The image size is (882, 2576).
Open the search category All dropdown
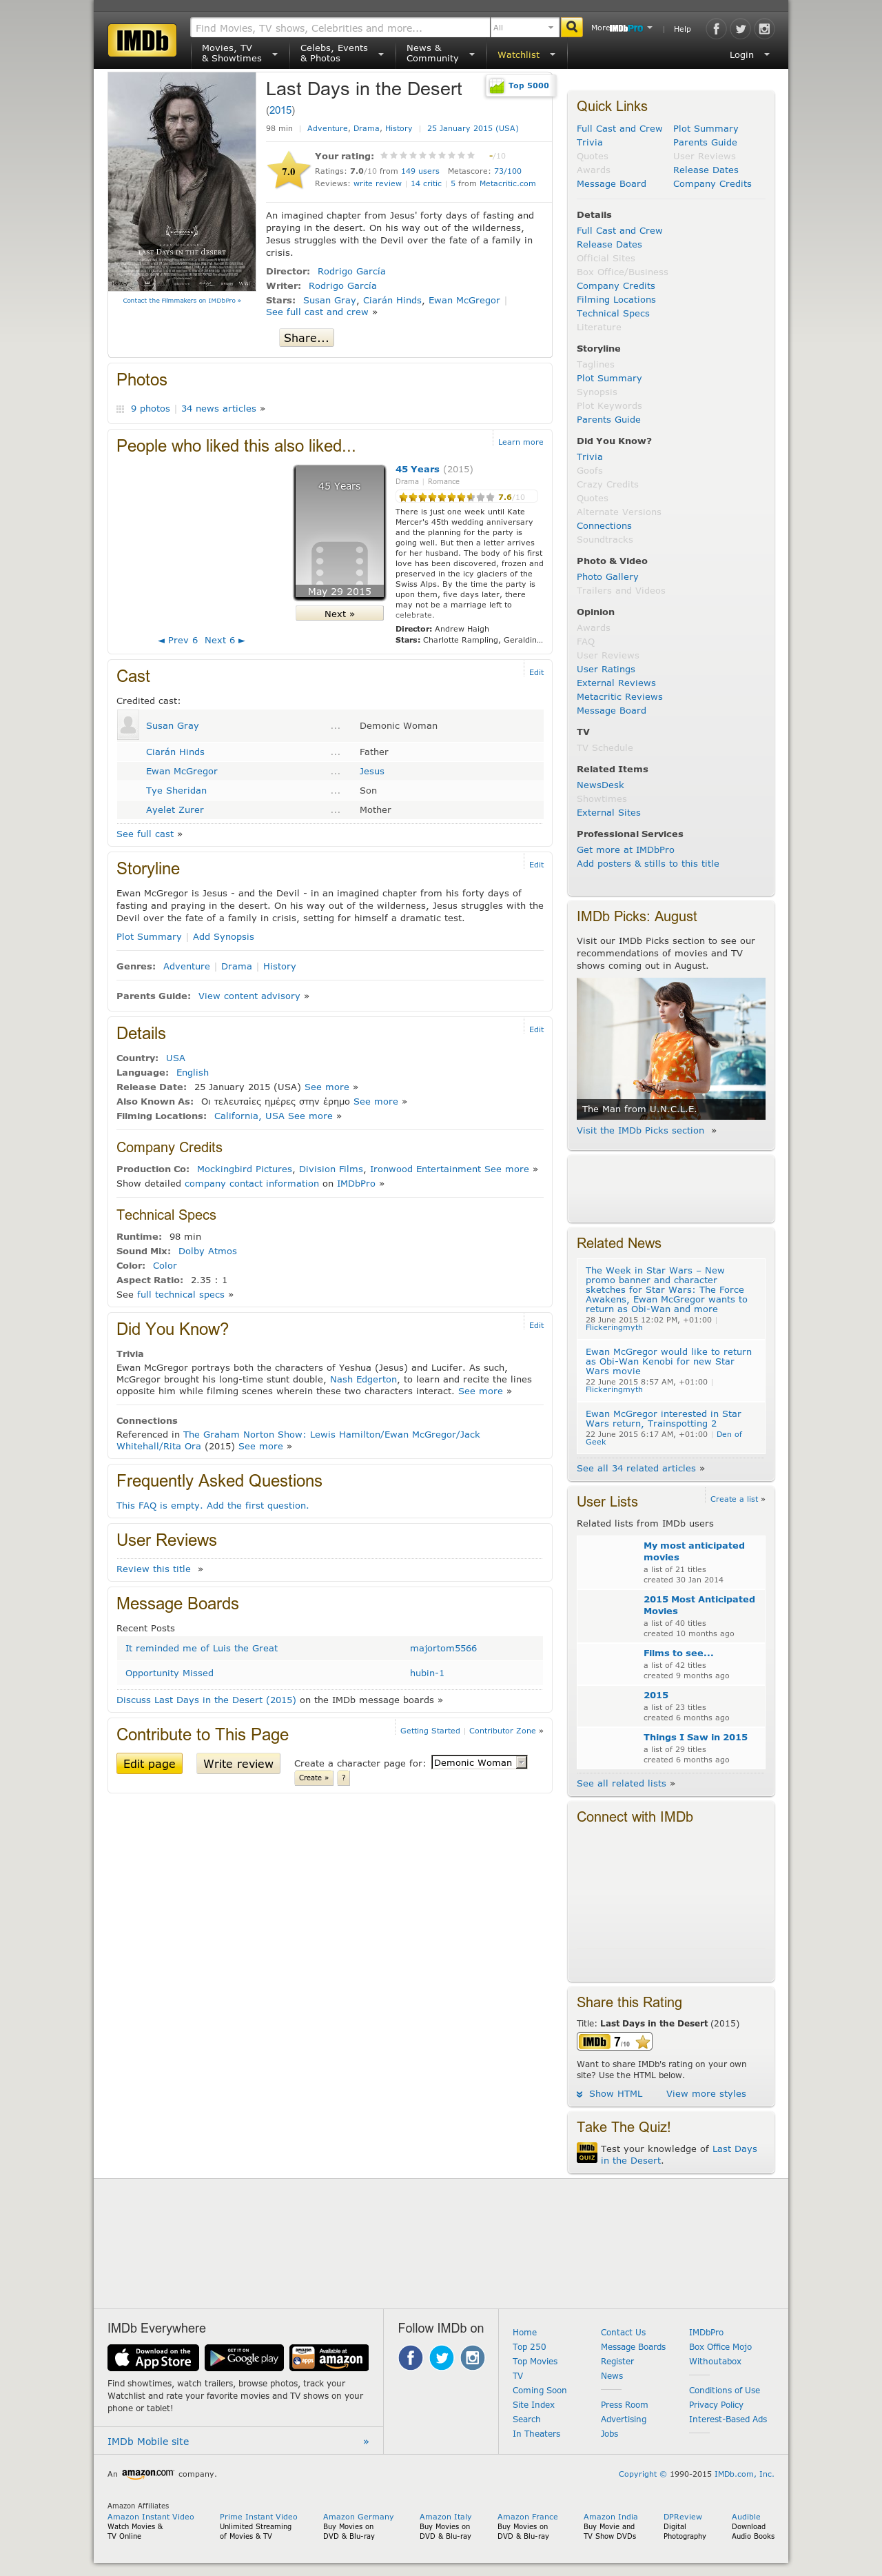[x=524, y=28]
